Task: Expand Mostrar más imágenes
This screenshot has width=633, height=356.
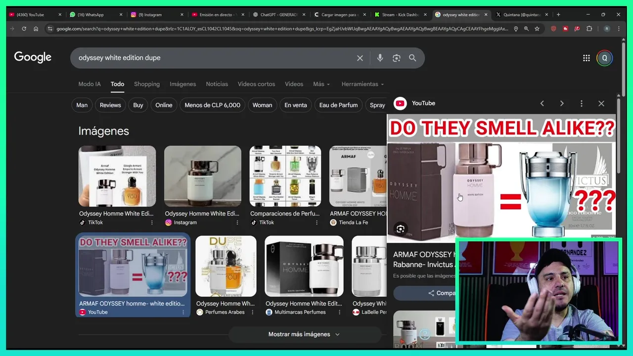Action: [x=304, y=334]
